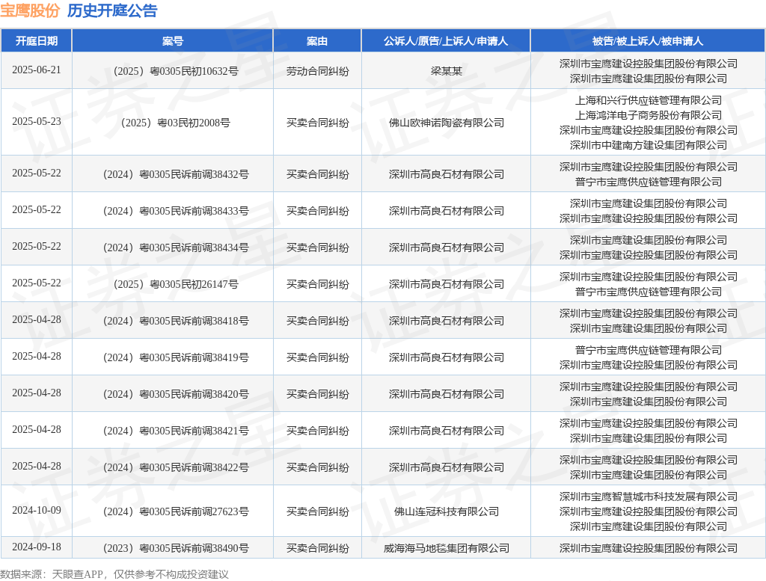Screen dimensions: 766x581
Task: Click plaintiff name 梁某某
Action: 447,71
